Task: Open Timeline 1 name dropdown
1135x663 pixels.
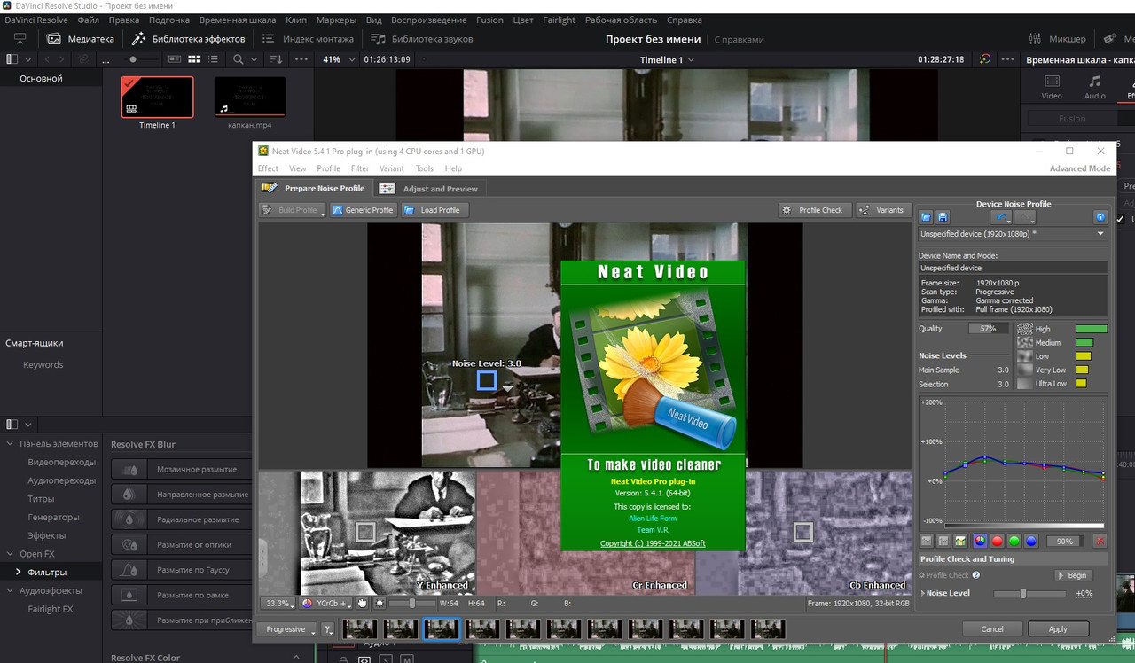Action: [x=667, y=59]
